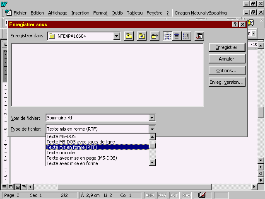Choose Texte avec mise en page (MS-DOS)

(97, 158)
